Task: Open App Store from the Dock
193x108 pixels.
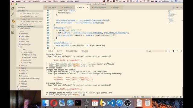Action: [x=119, y=103]
